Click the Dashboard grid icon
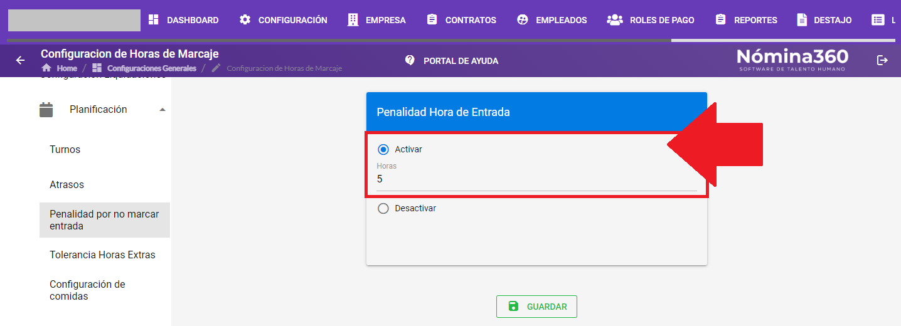The width and height of the screenshot is (901, 326). (154, 20)
